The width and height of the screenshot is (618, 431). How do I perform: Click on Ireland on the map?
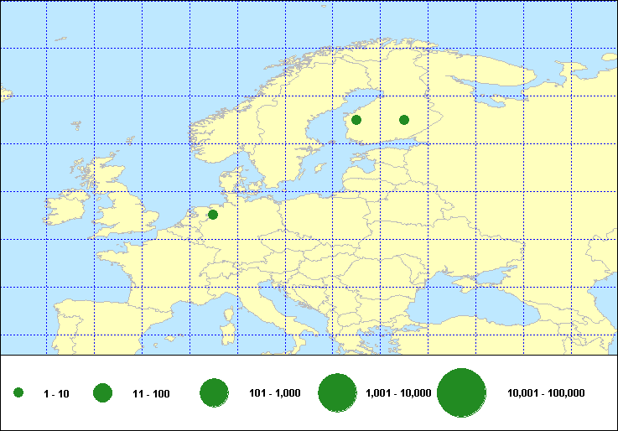click(x=69, y=211)
